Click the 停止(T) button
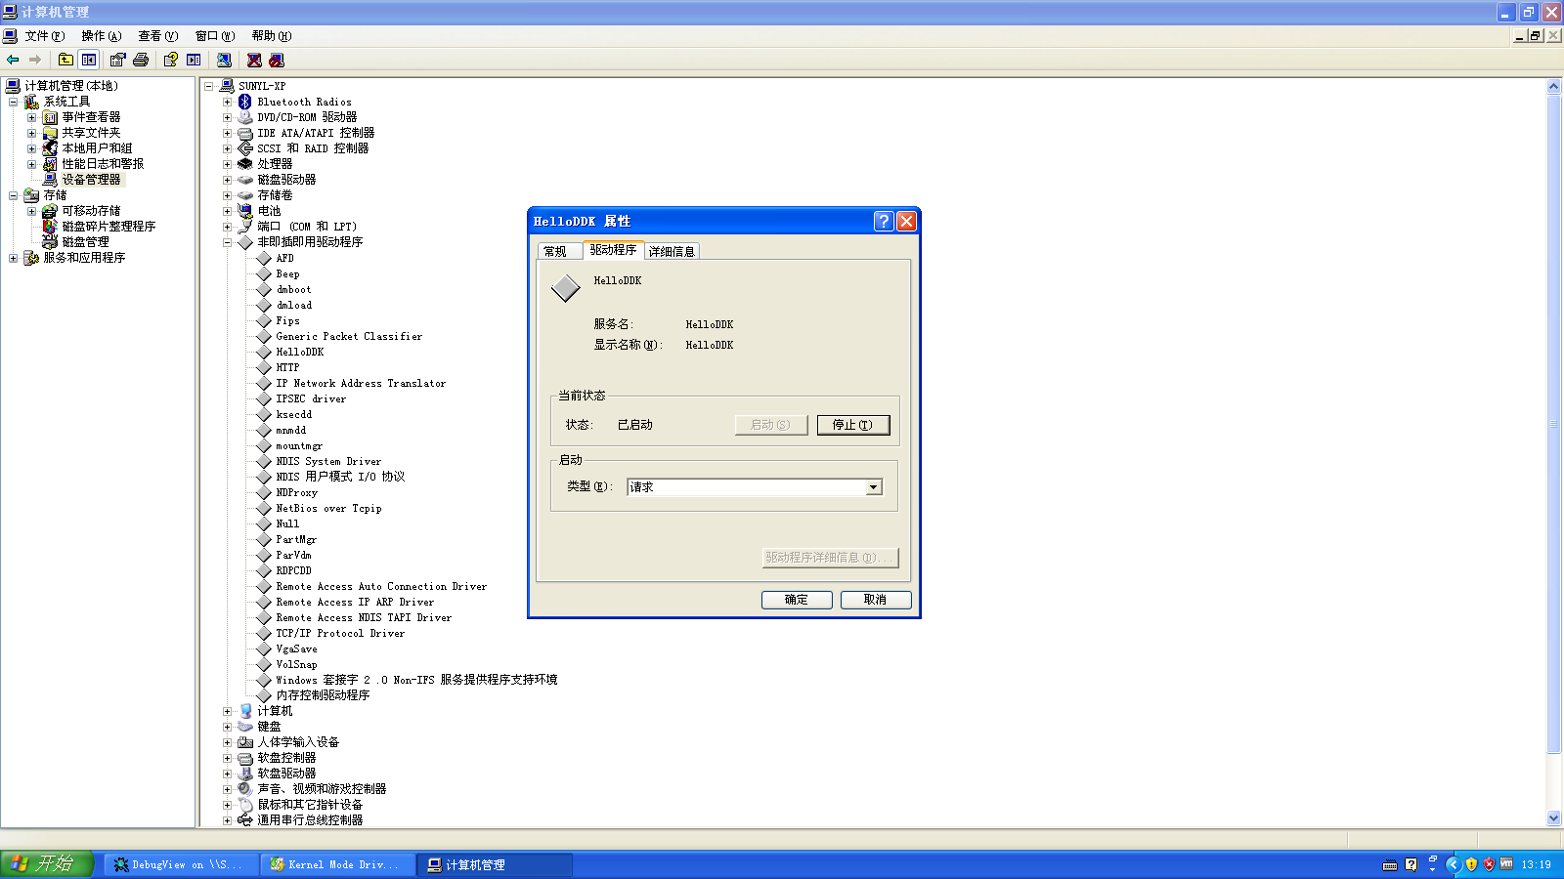1564x879 pixels. pyautogui.click(x=853, y=425)
